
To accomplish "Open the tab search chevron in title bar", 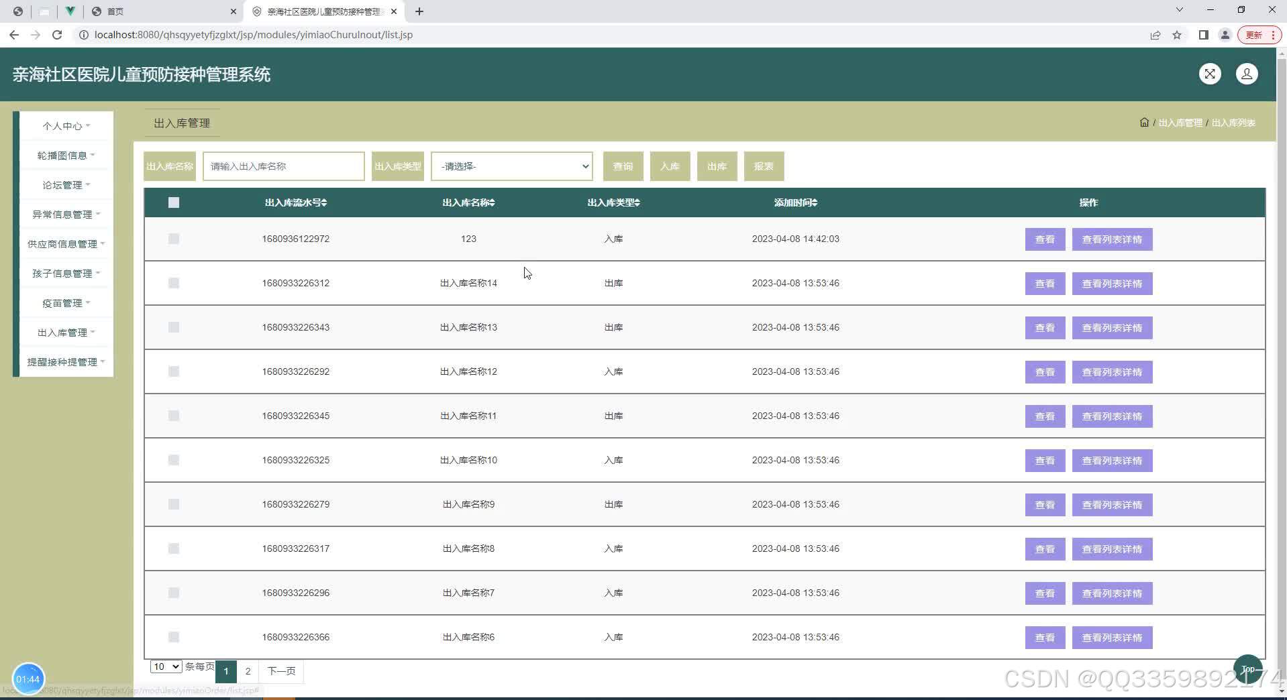I will [1179, 10].
